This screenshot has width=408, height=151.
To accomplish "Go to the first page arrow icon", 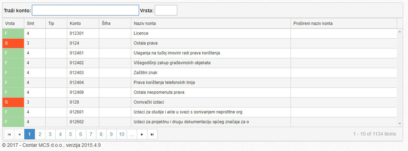I will pyautogui.click(x=9, y=134).
